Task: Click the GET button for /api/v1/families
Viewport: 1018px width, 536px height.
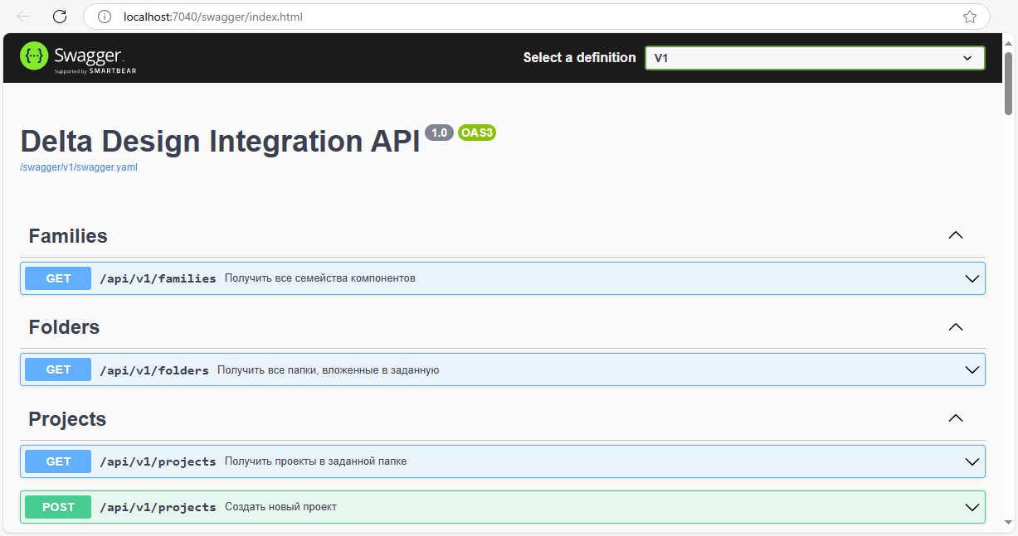Action: (x=58, y=279)
